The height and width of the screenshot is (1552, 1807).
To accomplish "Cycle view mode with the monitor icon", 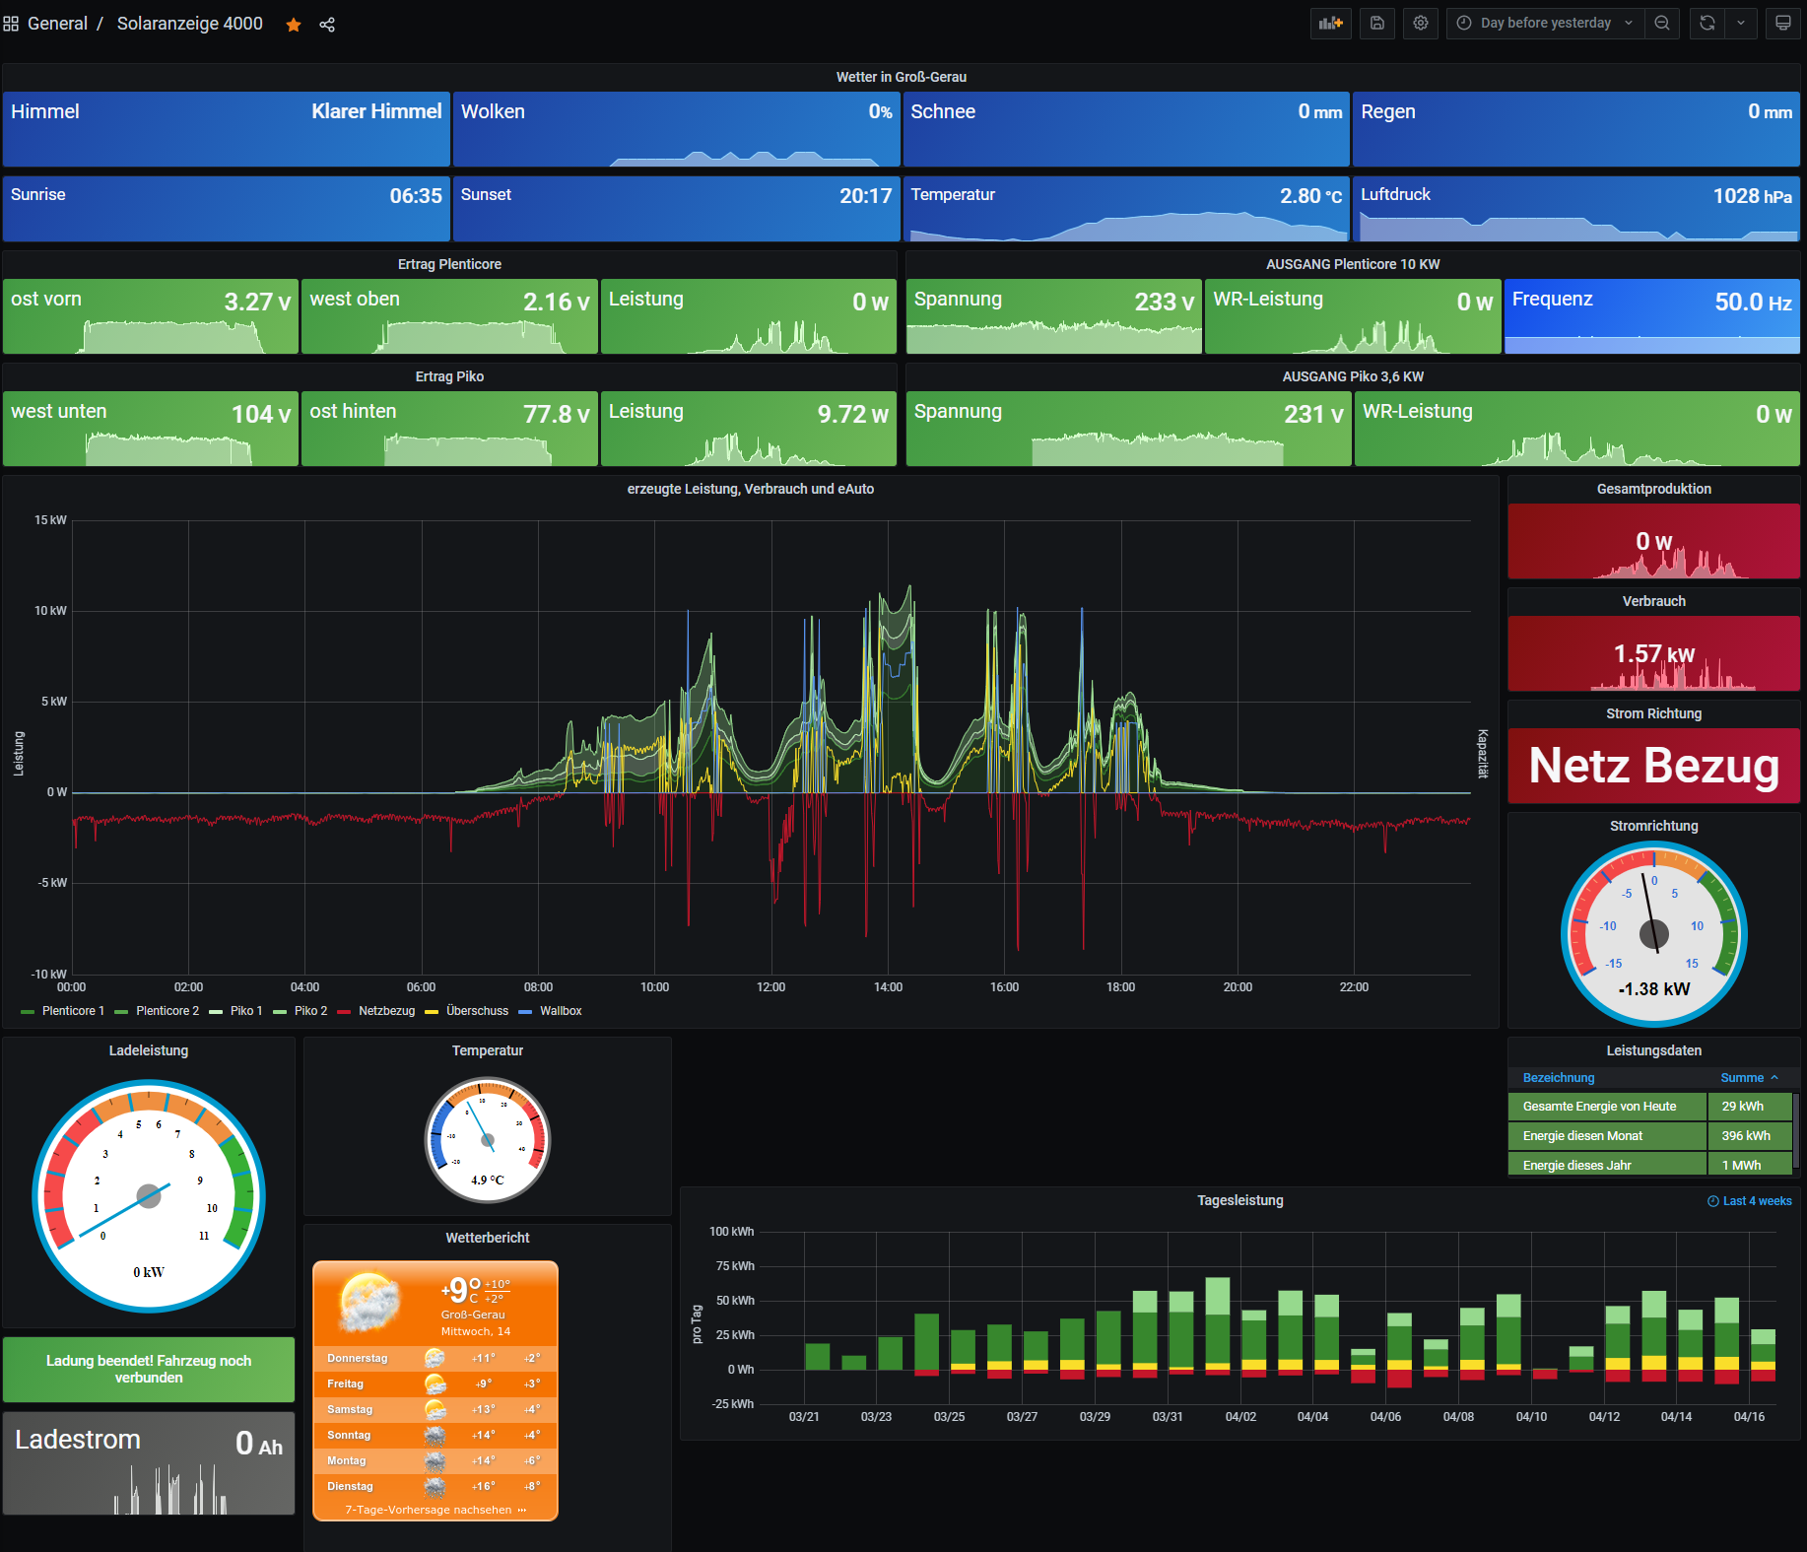I will [x=1782, y=24].
